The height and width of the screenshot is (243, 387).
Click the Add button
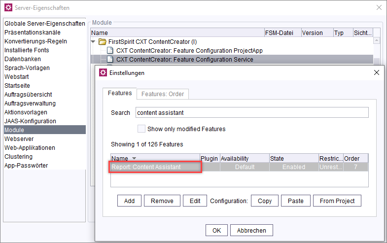[x=129, y=201]
